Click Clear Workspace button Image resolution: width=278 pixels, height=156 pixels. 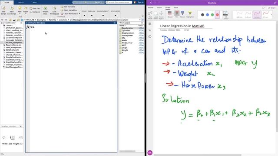(70, 13)
